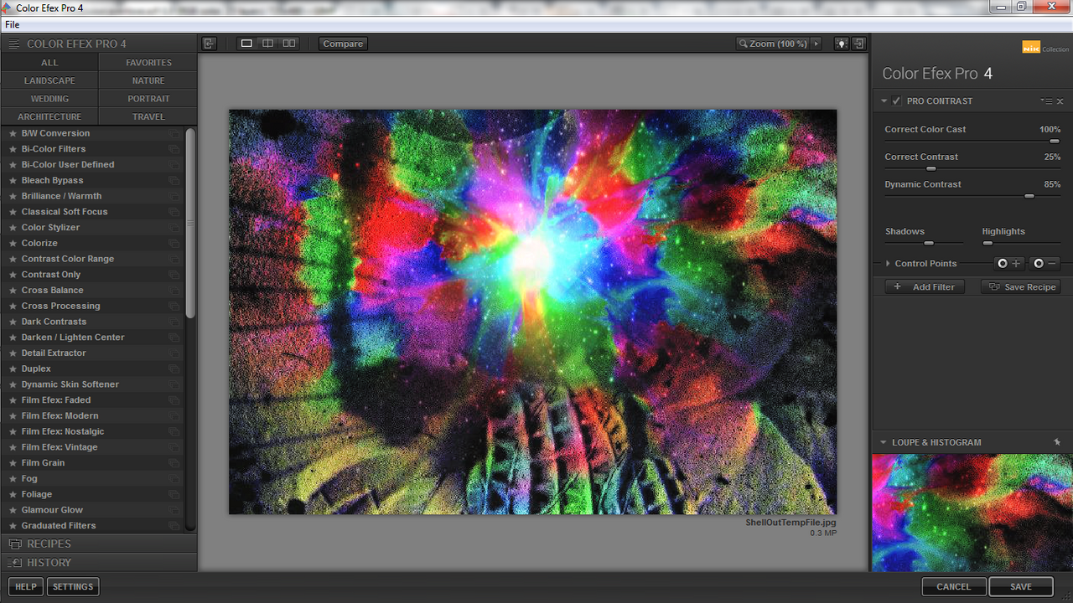Click the Cancel button
The height and width of the screenshot is (603, 1073).
[x=954, y=586]
